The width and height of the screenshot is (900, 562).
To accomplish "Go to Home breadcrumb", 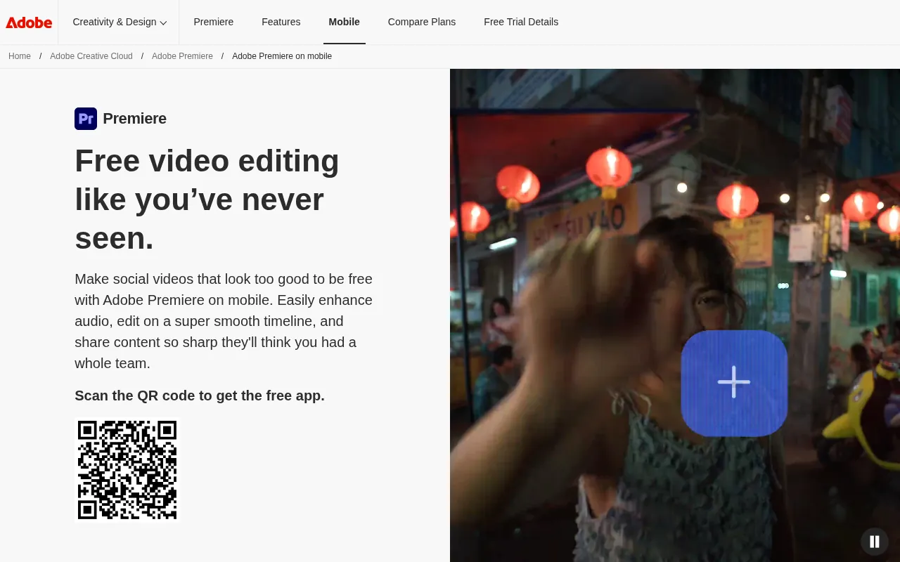I will pyautogui.click(x=20, y=56).
